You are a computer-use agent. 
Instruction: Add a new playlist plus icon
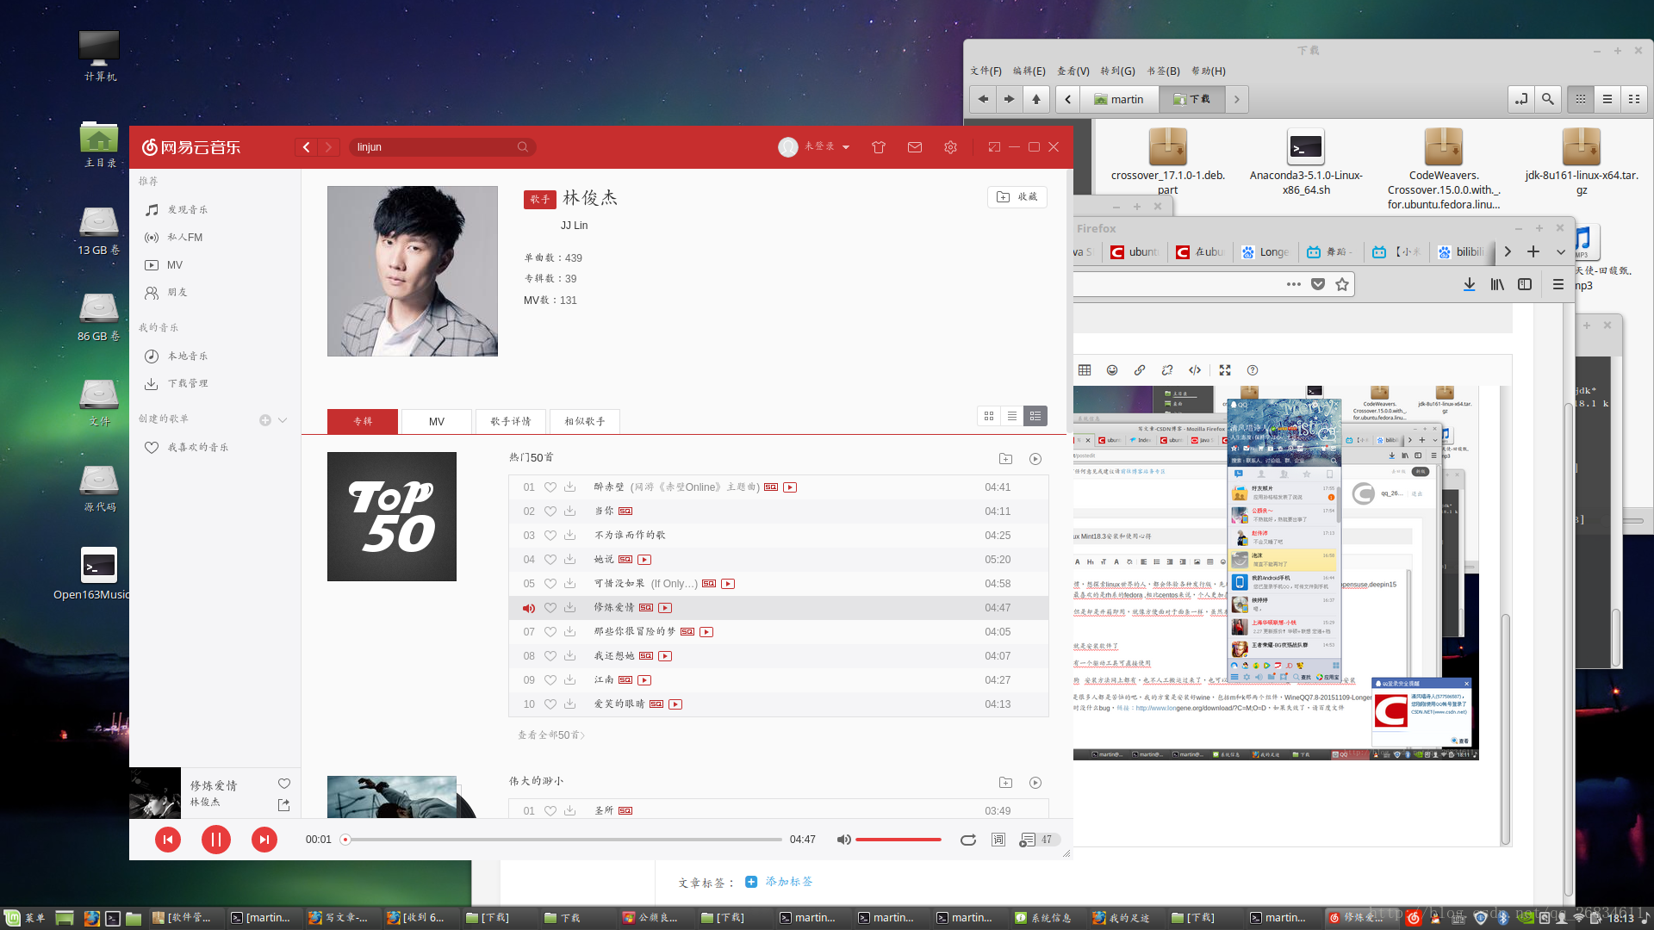pos(265,420)
